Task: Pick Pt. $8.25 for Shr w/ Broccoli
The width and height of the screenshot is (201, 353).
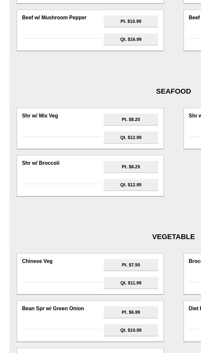Action: pos(131,167)
